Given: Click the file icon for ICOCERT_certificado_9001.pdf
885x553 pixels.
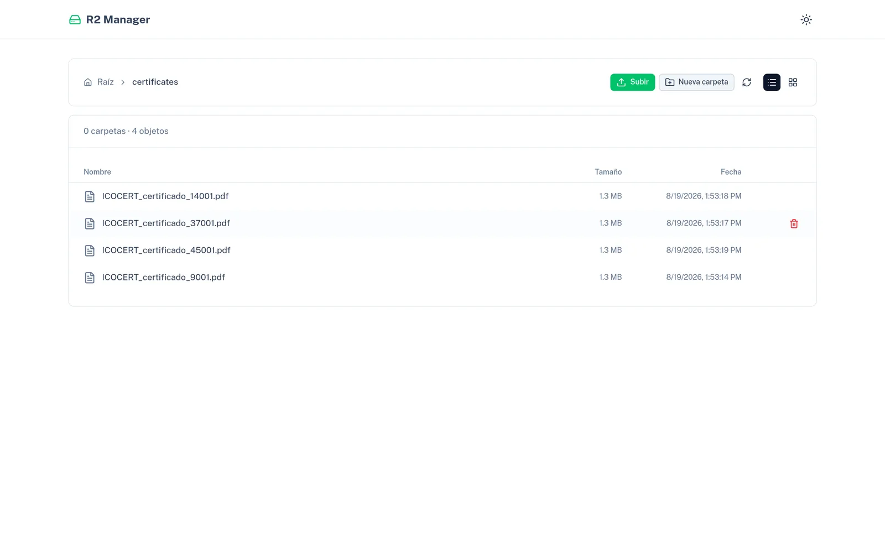Looking at the screenshot, I should point(90,278).
